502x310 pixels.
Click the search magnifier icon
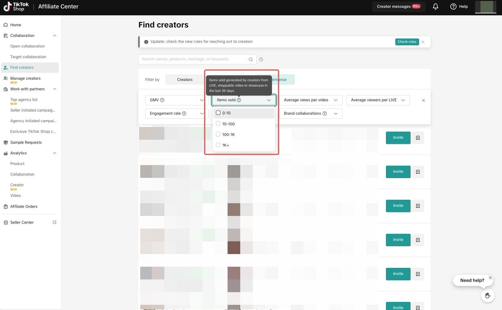(251, 59)
